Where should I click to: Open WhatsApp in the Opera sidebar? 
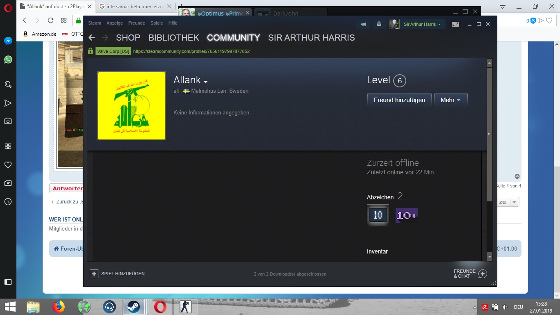8,59
